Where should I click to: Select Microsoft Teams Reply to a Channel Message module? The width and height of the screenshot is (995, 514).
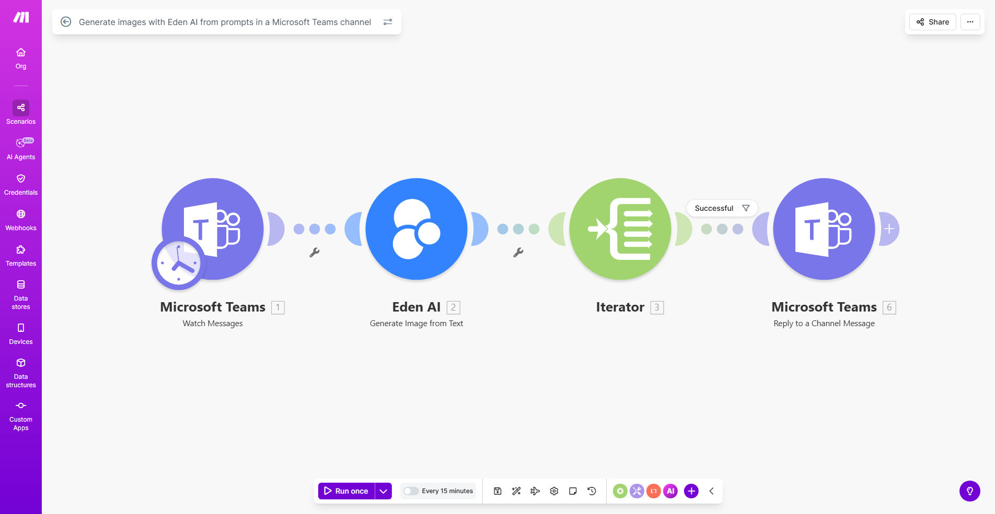(824, 229)
